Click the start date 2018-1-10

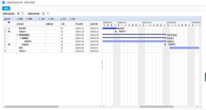click(80, 28)
